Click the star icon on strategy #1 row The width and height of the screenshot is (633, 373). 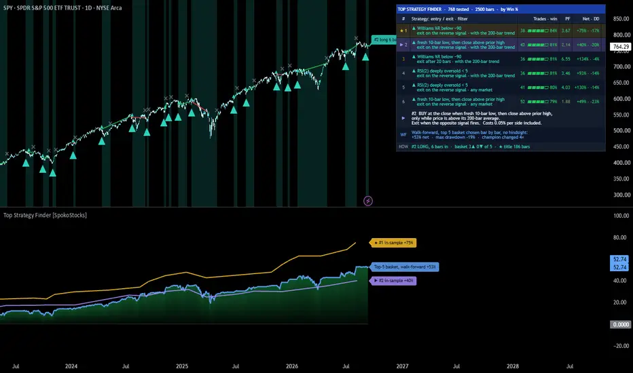point(401,31)
